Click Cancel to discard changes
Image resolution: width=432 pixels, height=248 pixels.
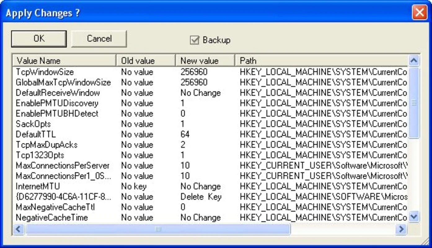(x=99, y=39)
